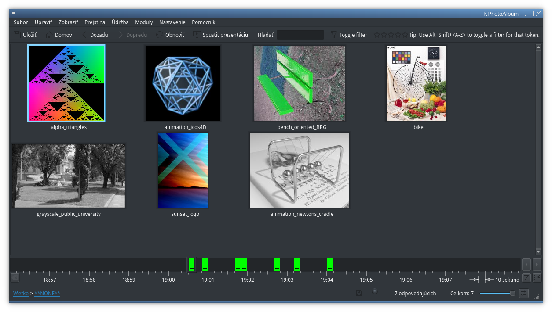Select the bench_oriented_BRG thumbnail
This screenshot has height=312, width=552.
coord(300,83)
